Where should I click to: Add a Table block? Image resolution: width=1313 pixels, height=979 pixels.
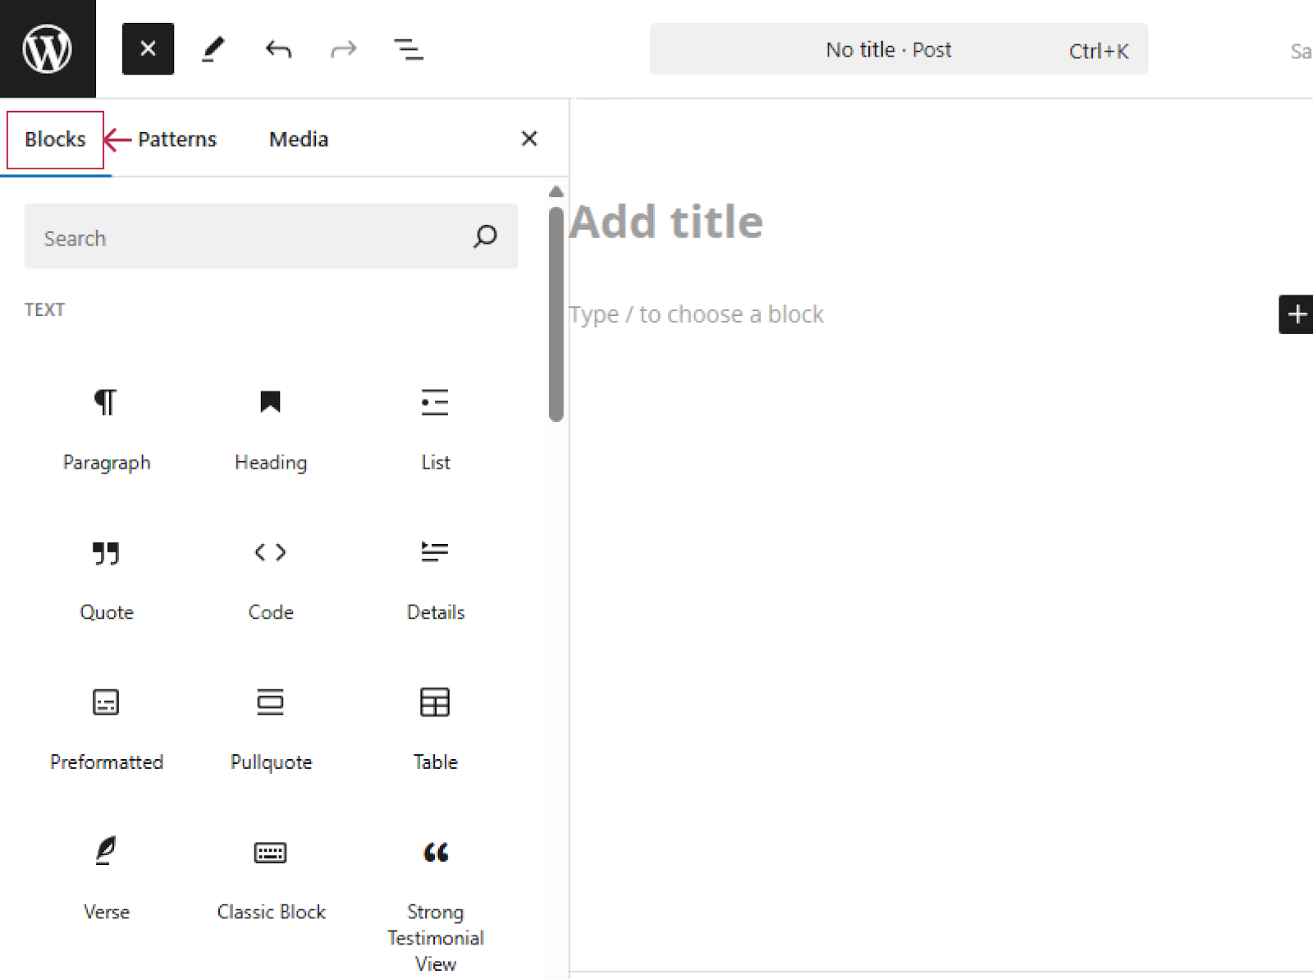(435, 730)
